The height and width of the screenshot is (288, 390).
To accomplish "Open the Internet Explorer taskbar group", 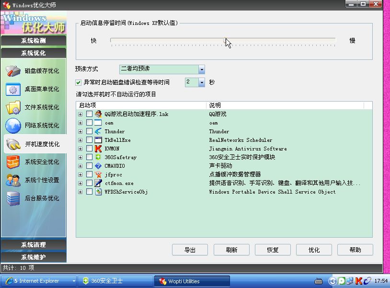I will coord(39,281).
